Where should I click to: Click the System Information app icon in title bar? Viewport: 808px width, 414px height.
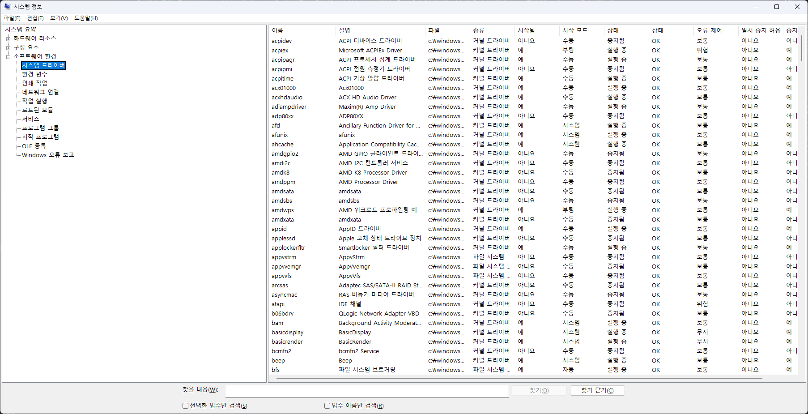click(7, 7)
